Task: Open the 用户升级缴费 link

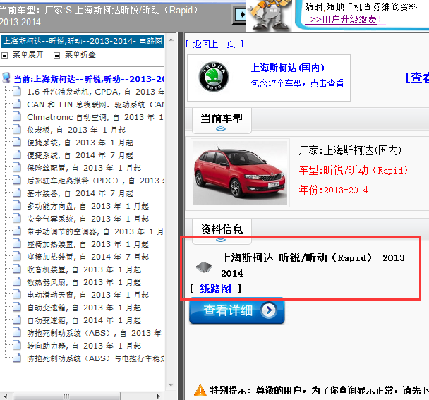Action: click(344, 20)
